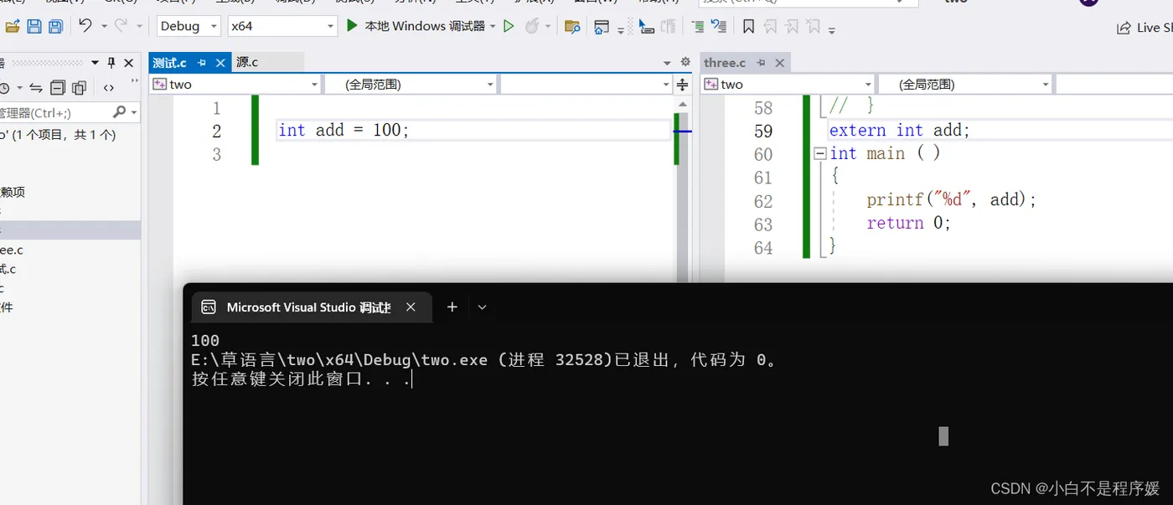Click the Live Share button
This screenshot has height=505, width=1173.
click(1144, 28)
